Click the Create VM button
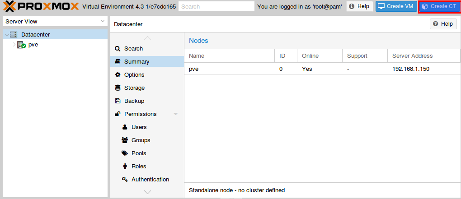 coord(396,6)
